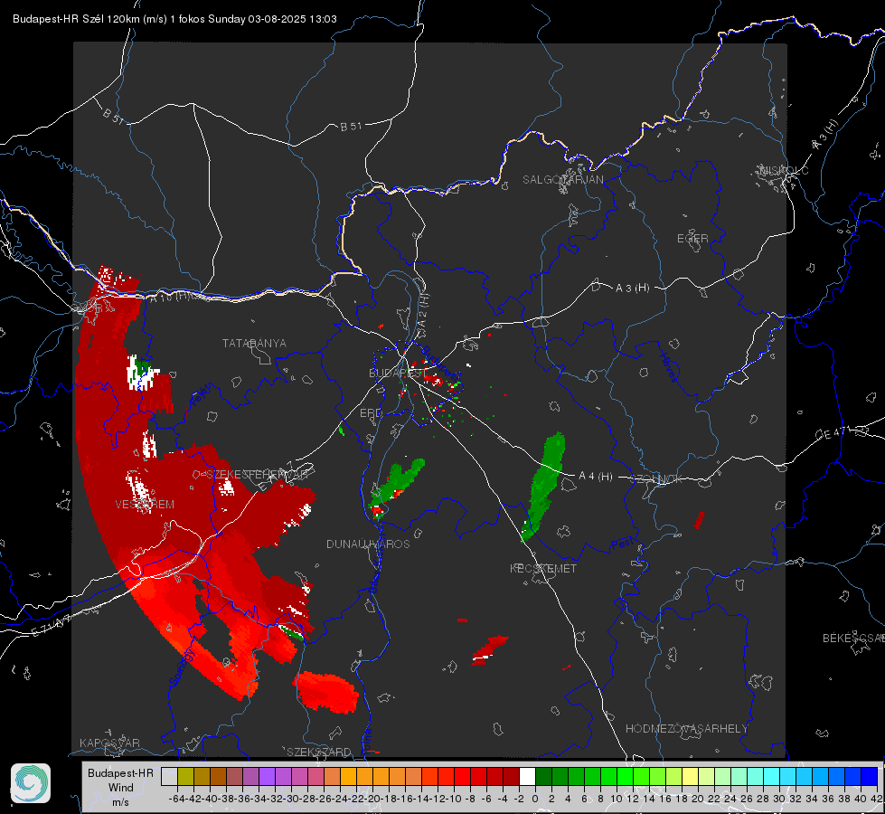Click the SZEKESFEHERVAR city label
Image resolution: width=885 pixels, height=814 pixels.
click(x=257, y=475)
